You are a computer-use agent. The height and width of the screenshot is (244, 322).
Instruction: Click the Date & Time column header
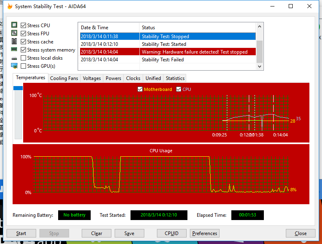(109, 28)
